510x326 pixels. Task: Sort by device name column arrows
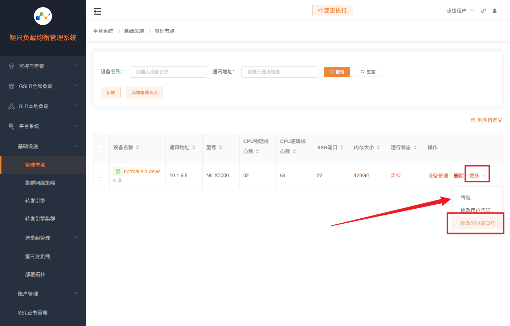pos(138,147)
